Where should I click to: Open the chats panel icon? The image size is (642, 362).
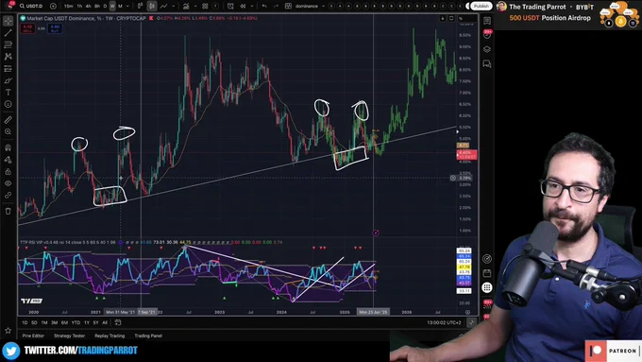487,64
